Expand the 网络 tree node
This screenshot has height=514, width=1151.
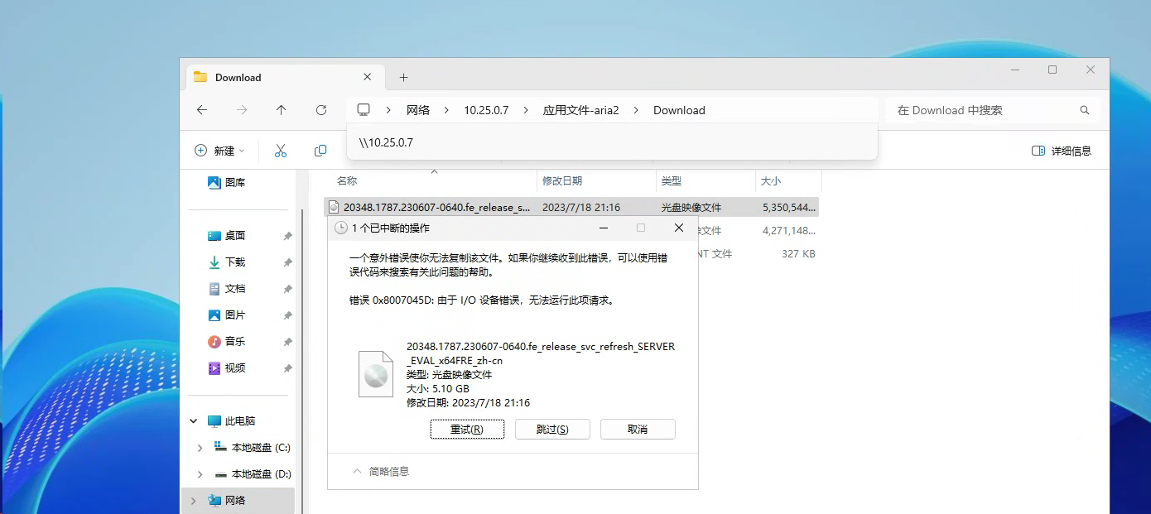(194, 501)
